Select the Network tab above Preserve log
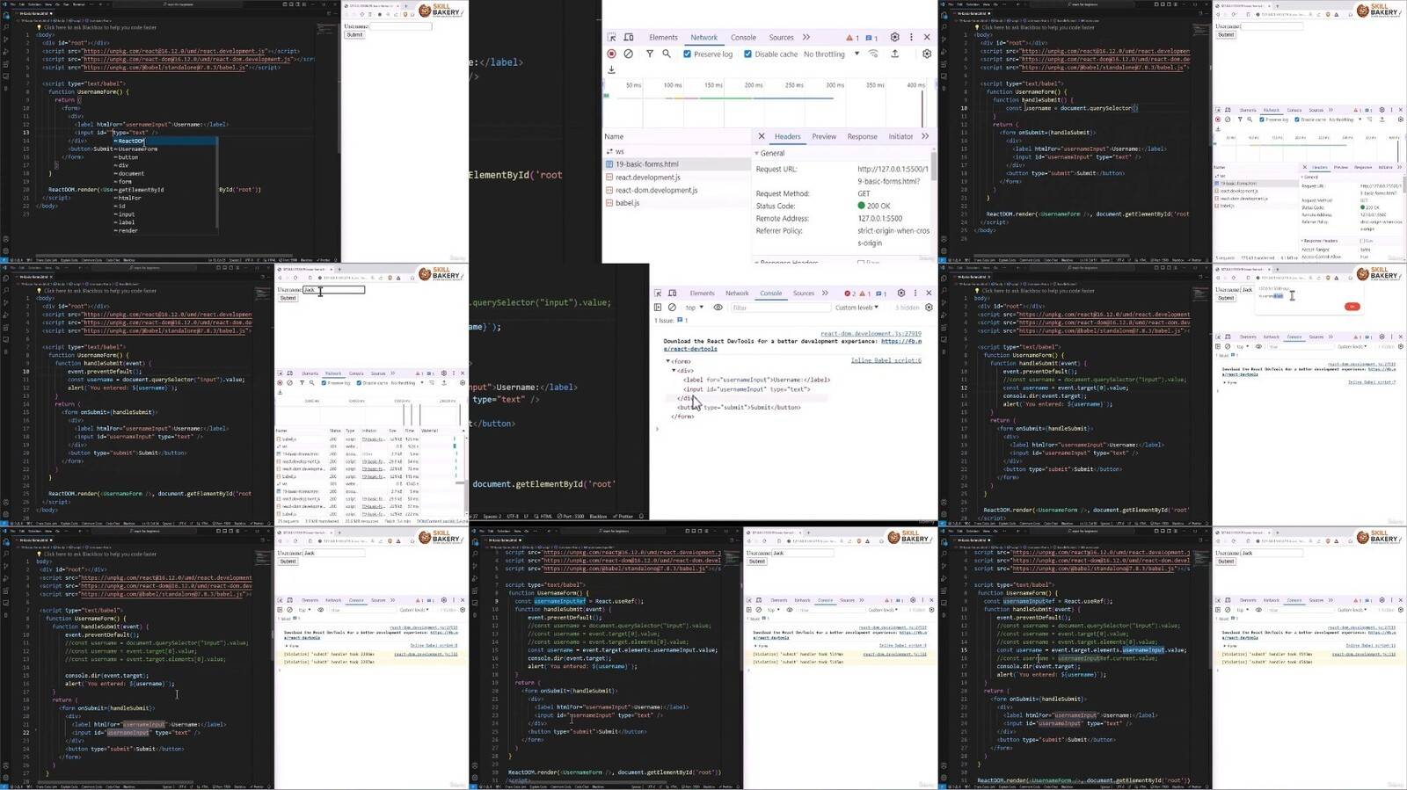Image resolution: width=1407 pixels, height=790 pixels. 703,38
